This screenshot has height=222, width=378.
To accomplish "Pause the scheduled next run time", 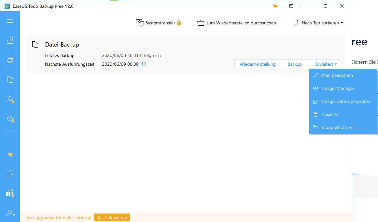I will pos(144,64).
